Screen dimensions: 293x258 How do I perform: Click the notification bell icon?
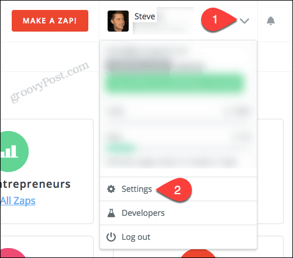coord(271,20)
